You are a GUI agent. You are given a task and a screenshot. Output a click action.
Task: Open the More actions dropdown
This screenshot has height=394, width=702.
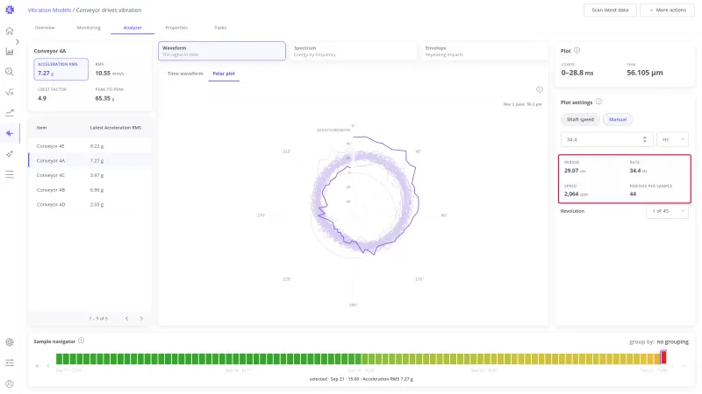tap(668, 10)
